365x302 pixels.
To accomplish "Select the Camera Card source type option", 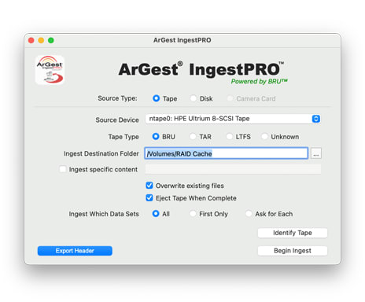I will [x=230, y=98].
